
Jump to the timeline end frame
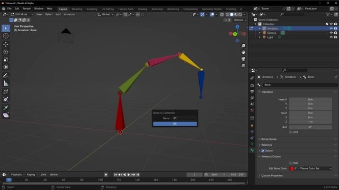click(138, 175)
